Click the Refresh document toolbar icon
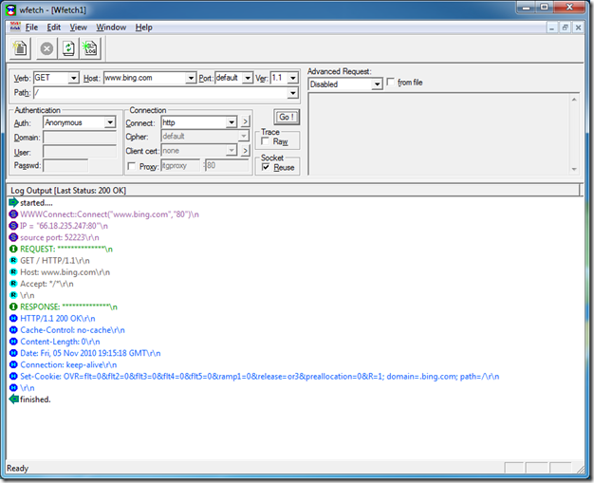Image resolution: width=594 pixels, height=483 pixels. click(x=68, y=48)
